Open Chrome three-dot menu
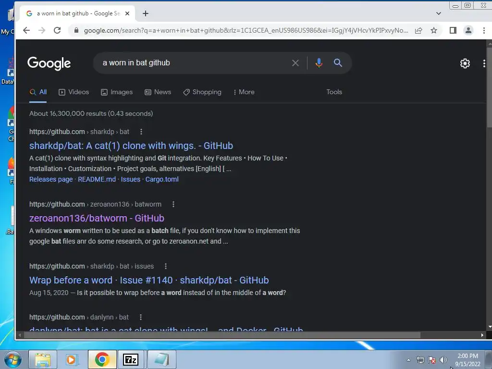Image resolution: width=492 pixels, height=369 pixels. (x=483, y=30)
